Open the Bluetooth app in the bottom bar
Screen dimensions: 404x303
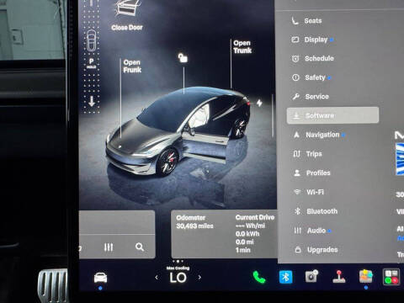click(285, 277)
